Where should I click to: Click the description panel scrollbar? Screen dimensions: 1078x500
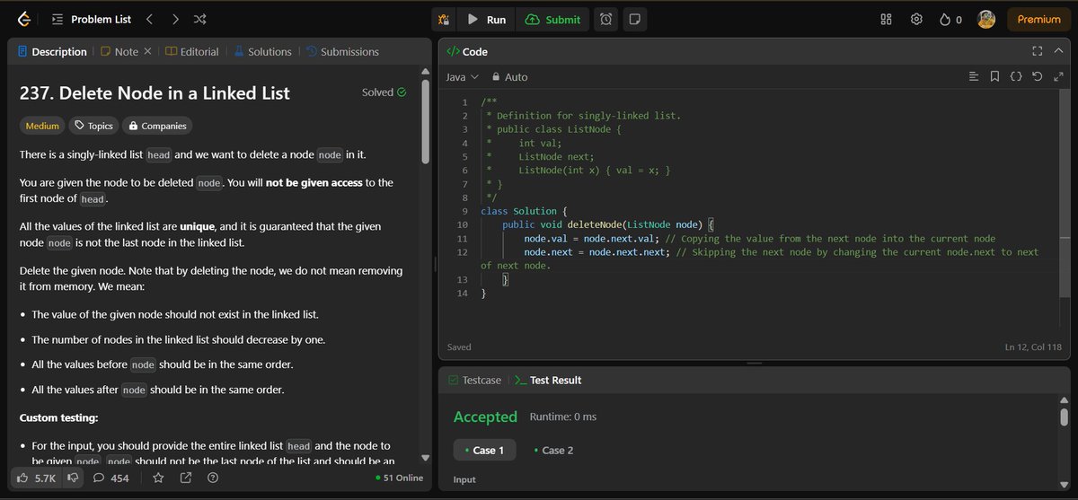coord(425,121)
